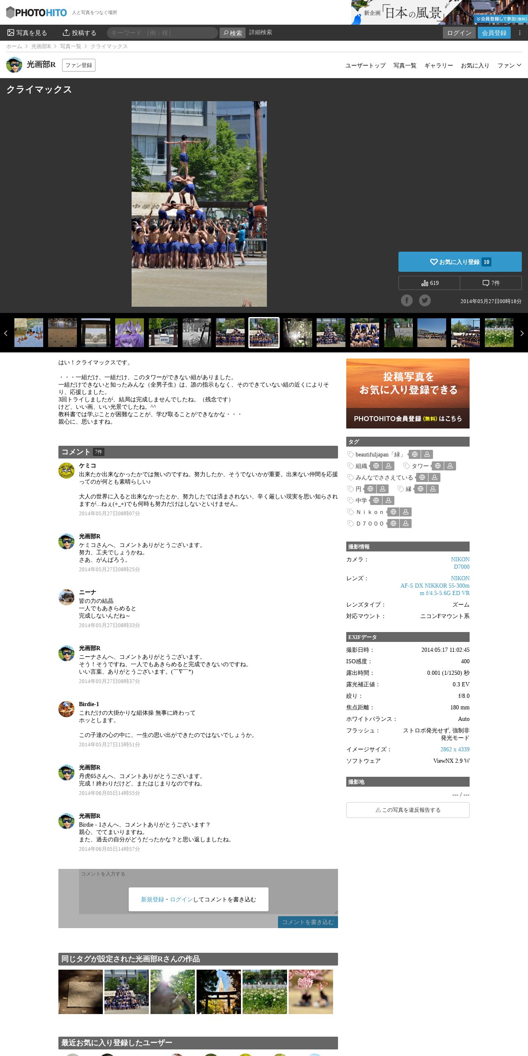Share the photo on Facebook
The width and height of the screenshot is (528, 1056).
[x=407, y=301]
